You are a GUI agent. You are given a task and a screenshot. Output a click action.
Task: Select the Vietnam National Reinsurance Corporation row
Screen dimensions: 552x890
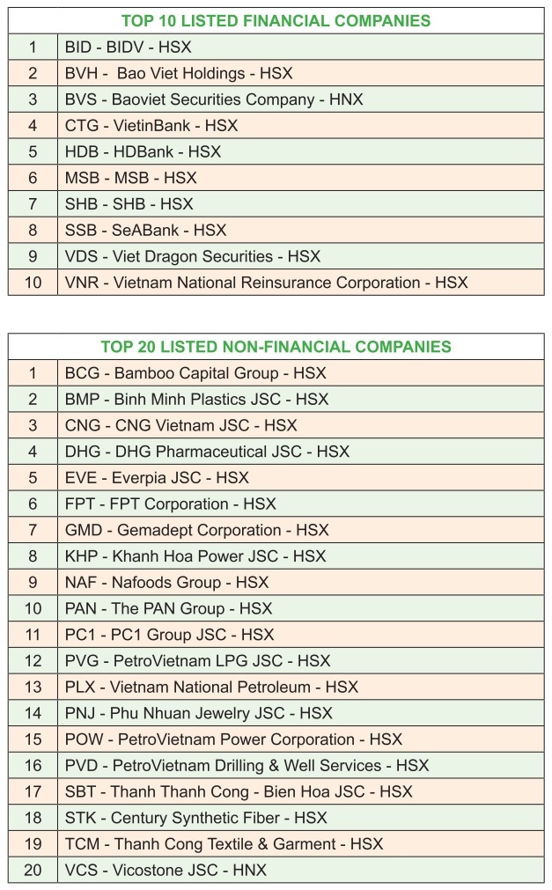click(x=266, y=283)
